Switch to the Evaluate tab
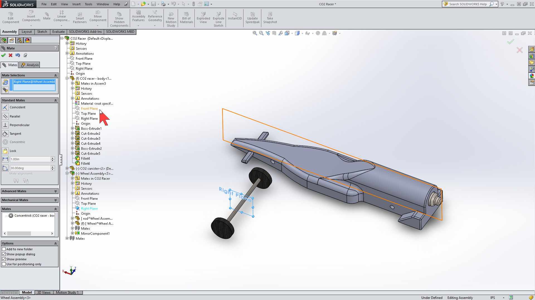This screenshot has width=535, height=300. pyautogui.click(x=58, y=32)
